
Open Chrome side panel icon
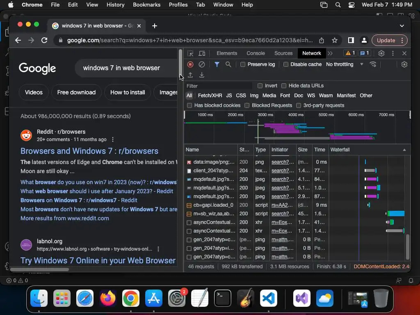[351, 40]
